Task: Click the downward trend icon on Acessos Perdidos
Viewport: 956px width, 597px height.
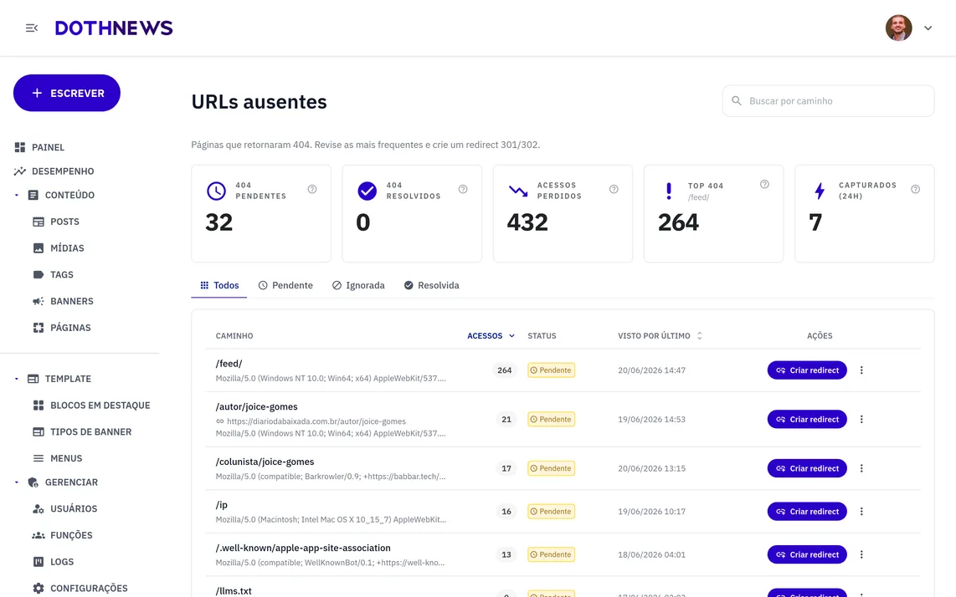Action: pyautogui.click(x=518, y=191)
